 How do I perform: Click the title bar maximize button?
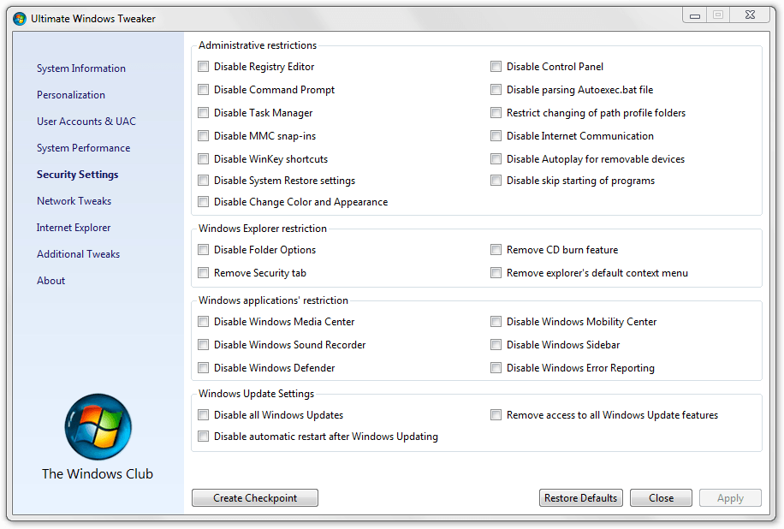click(x=718, y=15)
